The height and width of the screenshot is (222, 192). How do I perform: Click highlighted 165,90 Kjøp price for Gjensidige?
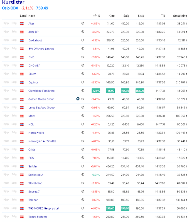pyautogui.click(x=110, y=91)
